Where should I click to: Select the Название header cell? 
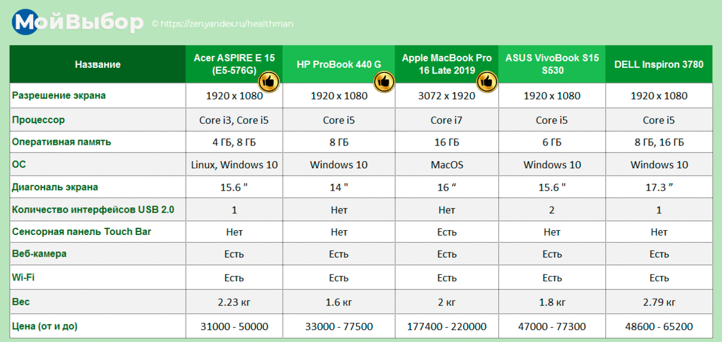point(97,64)
